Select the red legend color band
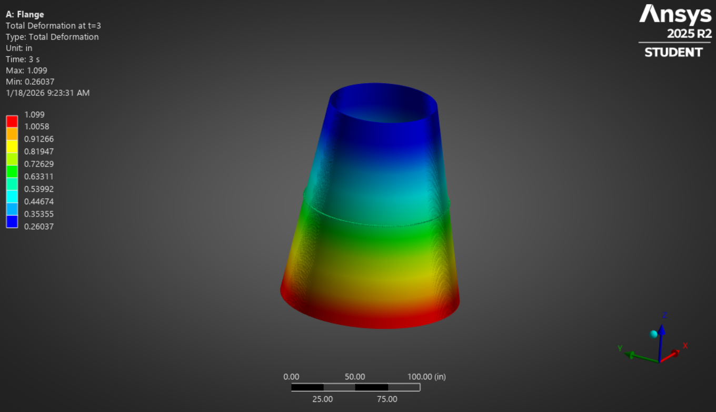This screenshot has height=412, width=716. click(x=12, y=121)
